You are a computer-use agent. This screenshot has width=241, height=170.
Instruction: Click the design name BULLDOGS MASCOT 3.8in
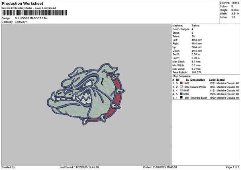click(31, 18)
